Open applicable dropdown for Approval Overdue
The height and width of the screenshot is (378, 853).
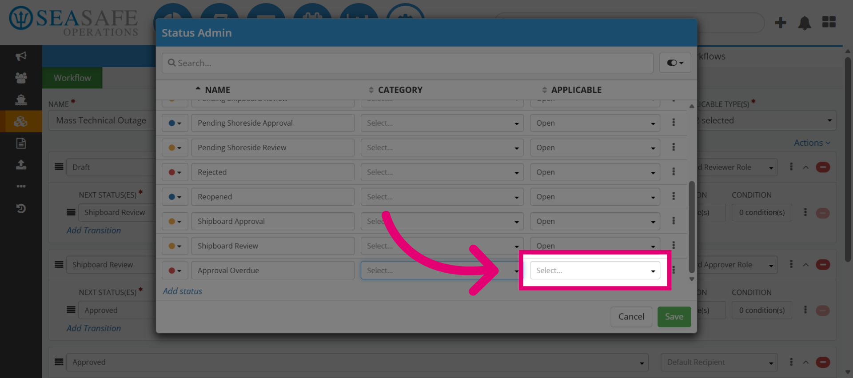tap(595, 271)
